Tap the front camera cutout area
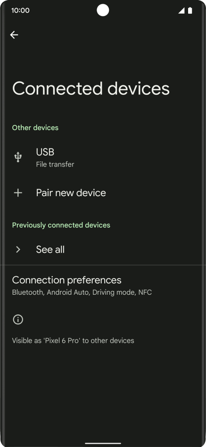The image size is (206, 447). pyautogui.click(x=103, y=10)
